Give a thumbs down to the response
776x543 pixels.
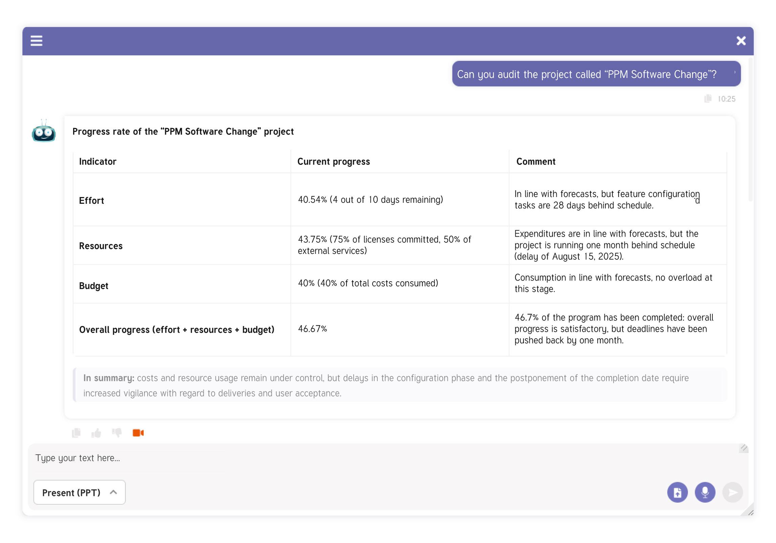click(x=116, y=433)
